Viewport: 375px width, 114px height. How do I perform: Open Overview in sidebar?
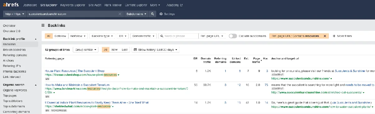[9, 26]
